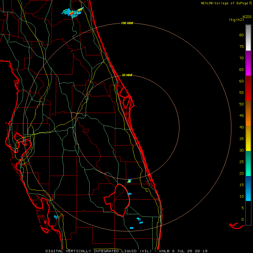Click the KMLB 8 JUL 25 20:19 timestamp
This screenshot has height=253, width=253.
point(183,251)
